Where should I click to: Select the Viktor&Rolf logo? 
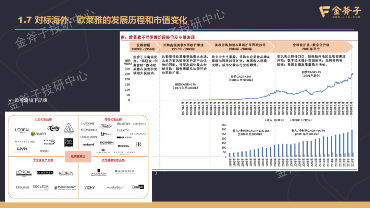click(138, 133)
